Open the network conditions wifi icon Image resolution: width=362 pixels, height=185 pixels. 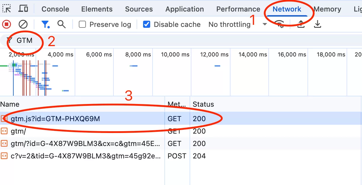point(279,24)
